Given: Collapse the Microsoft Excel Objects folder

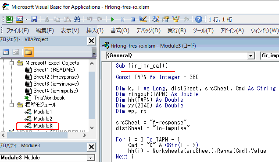Looking at the screenshot, I should click(x=11, y=63).
